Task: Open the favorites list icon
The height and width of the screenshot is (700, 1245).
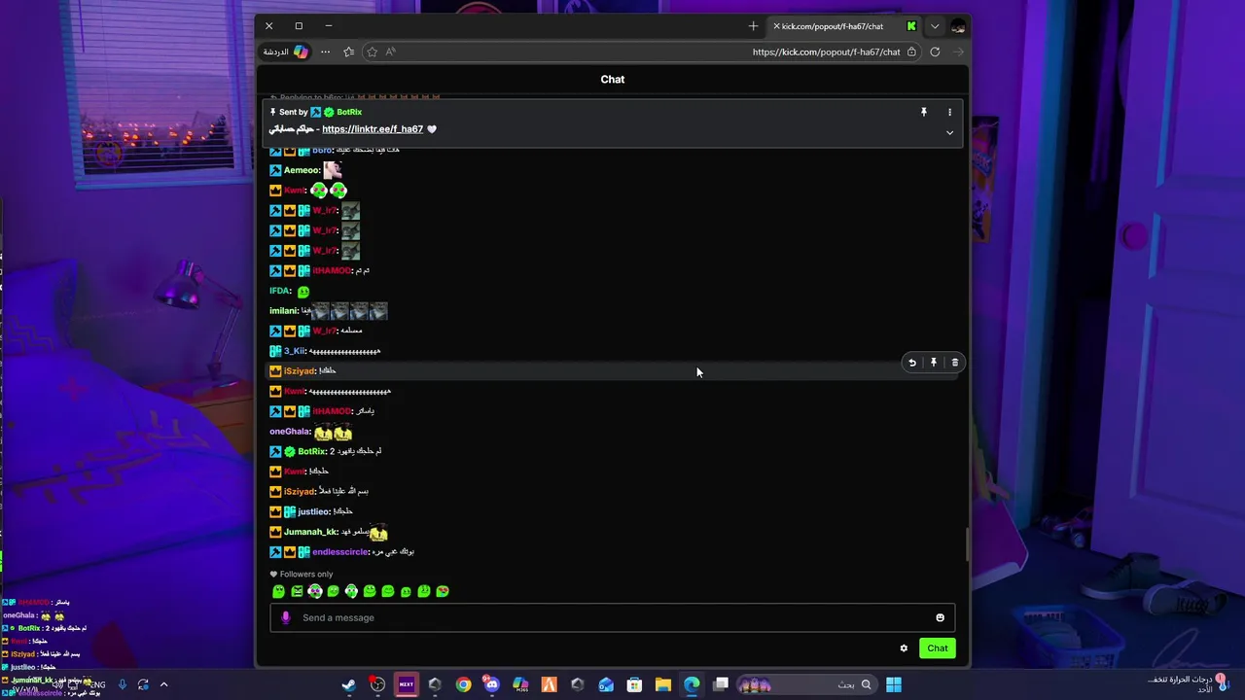Action: pyautogui.click(x=348, y=52)
